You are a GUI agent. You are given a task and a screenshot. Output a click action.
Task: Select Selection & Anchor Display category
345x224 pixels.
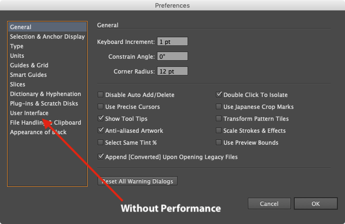(47, 37)
